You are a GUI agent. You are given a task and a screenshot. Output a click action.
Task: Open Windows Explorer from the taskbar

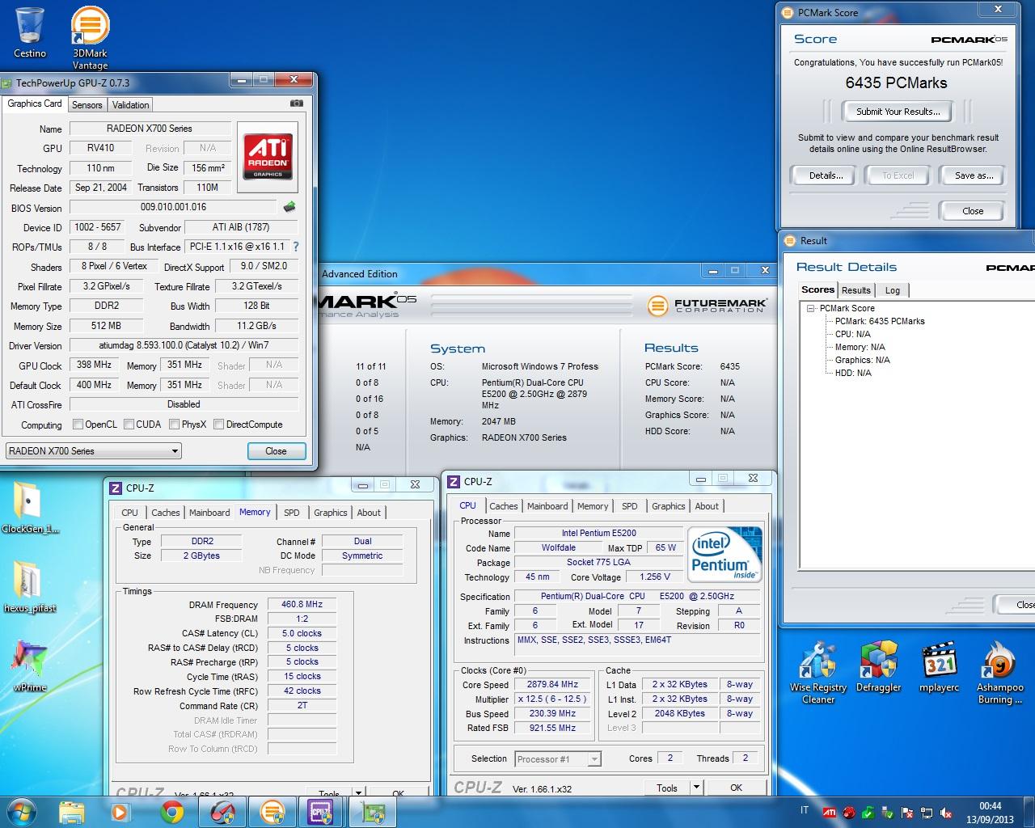pyautogui.click(x=72, y=812)
